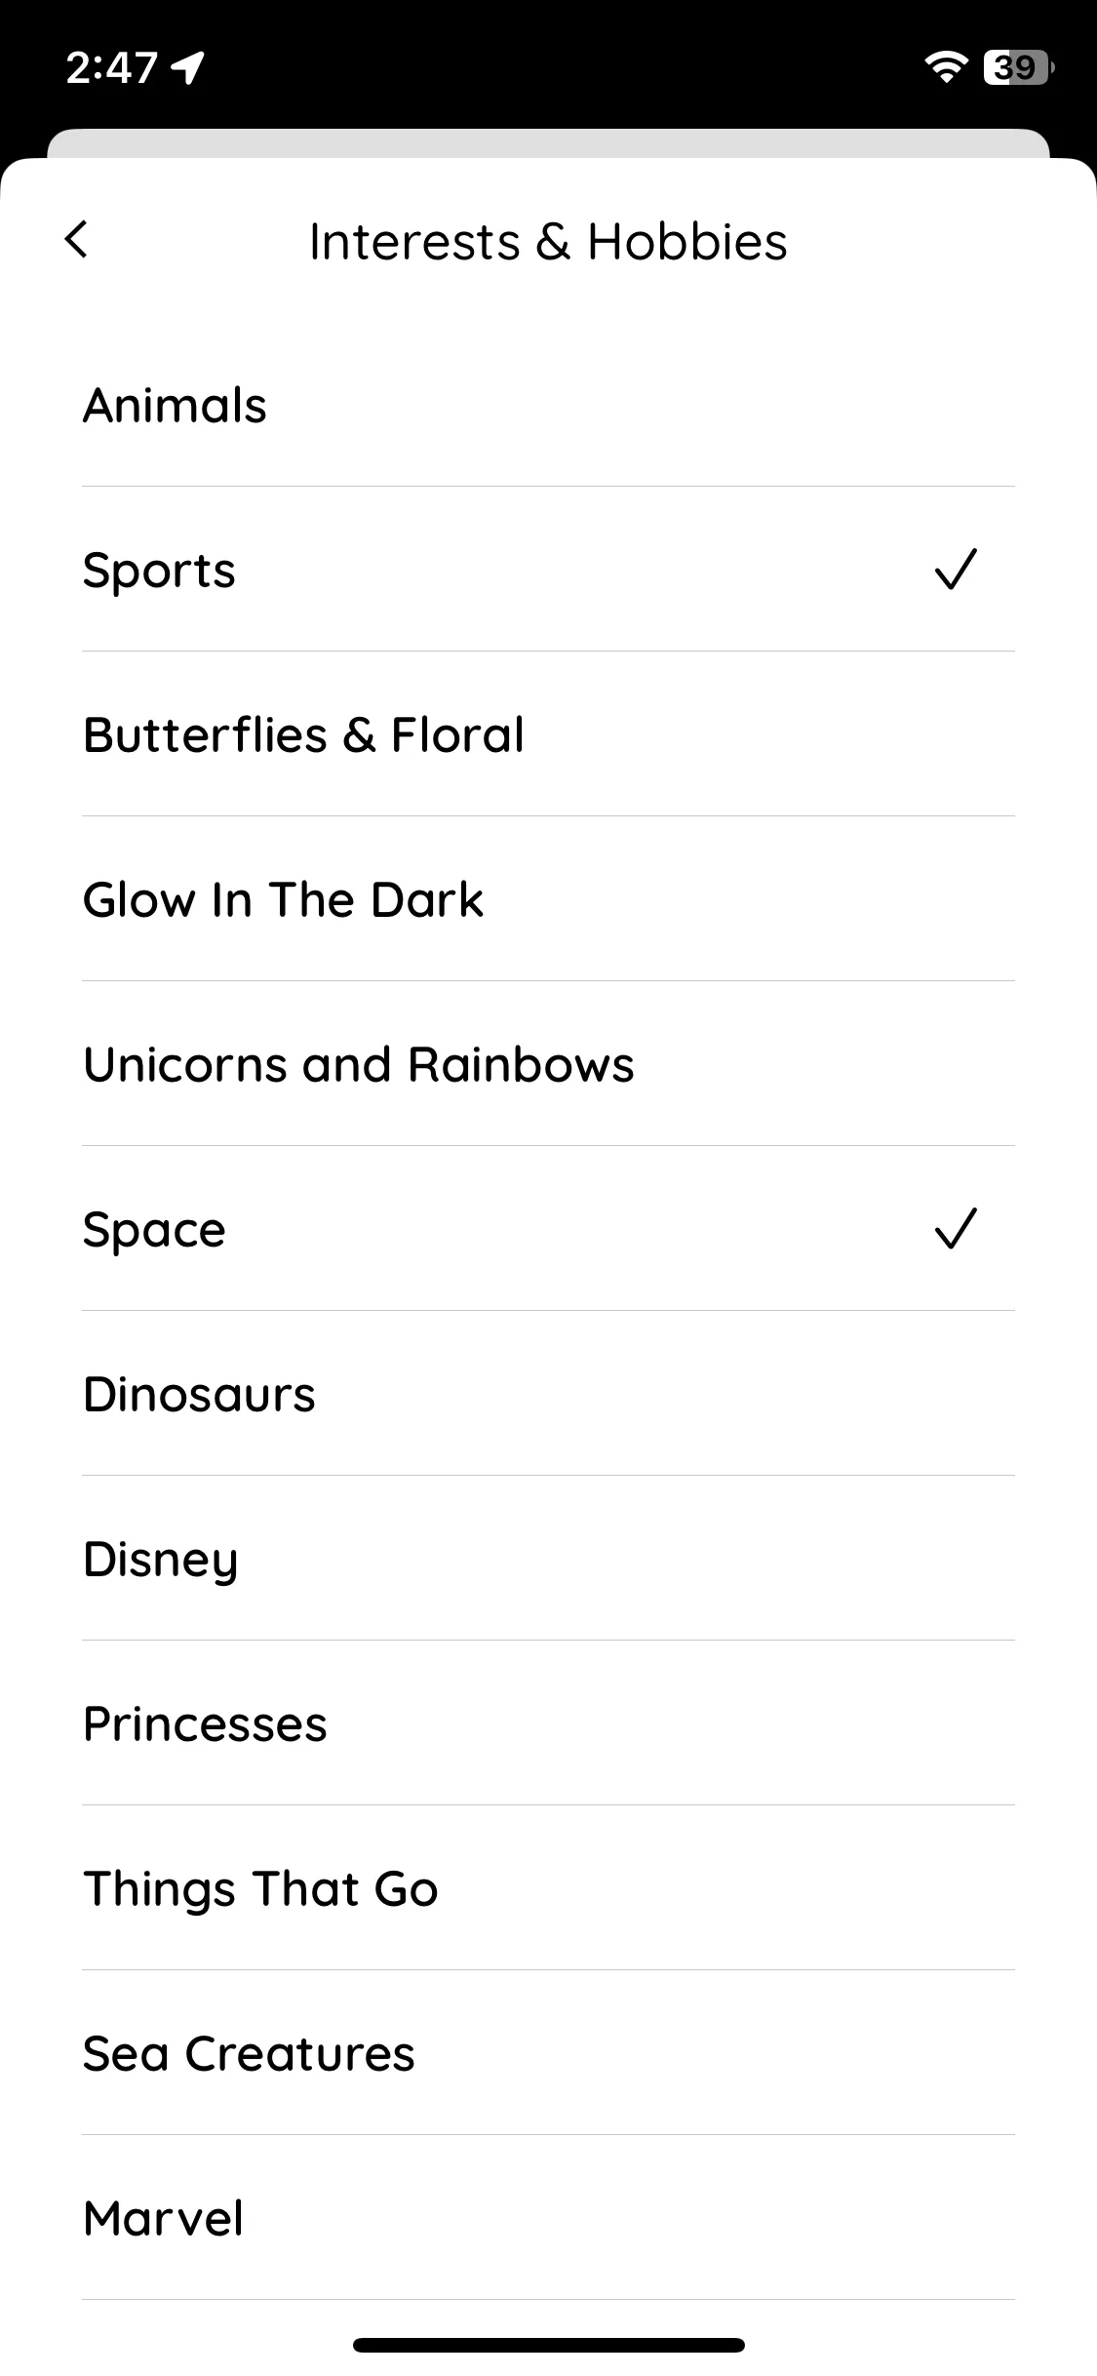This screenshot has width=1097, height=2376.
Task: Choose Sea Creatures interest
Action: (x=548, y=2053)
